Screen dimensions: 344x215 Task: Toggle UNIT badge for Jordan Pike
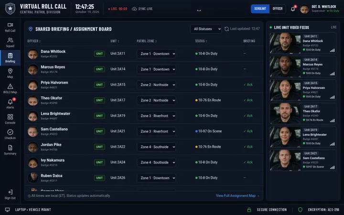99,147
